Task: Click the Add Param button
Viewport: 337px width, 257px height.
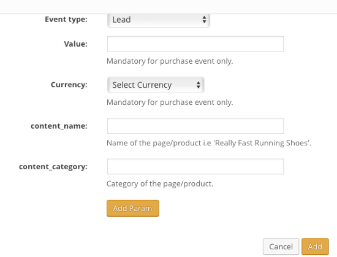Action: (x=133, y=209)
